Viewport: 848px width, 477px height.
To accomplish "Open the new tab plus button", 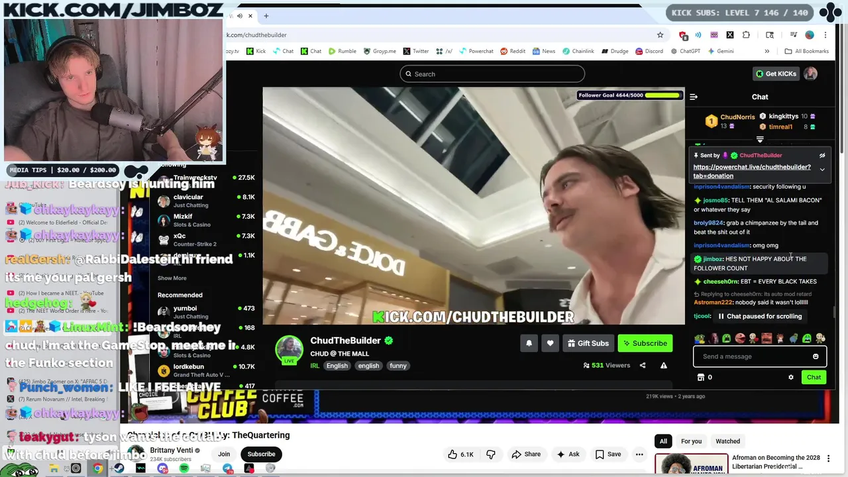I will tap(266, 16).
